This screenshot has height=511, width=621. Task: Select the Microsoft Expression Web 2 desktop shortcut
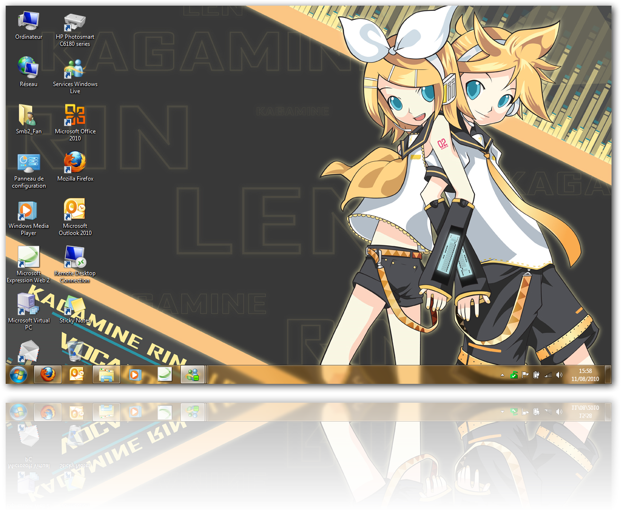pos(28,265)
